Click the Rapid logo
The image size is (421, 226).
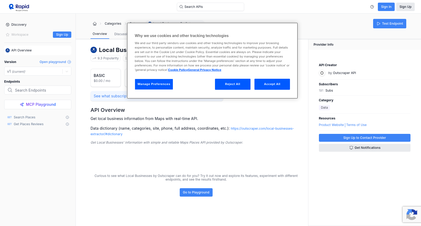coord(19,7)
